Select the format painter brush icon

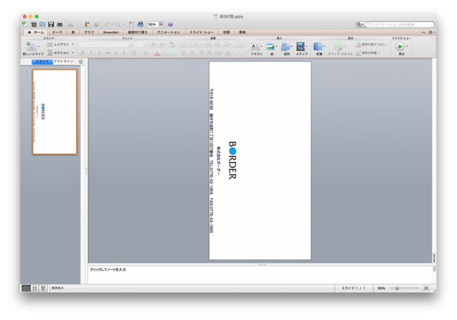[96, 24]
